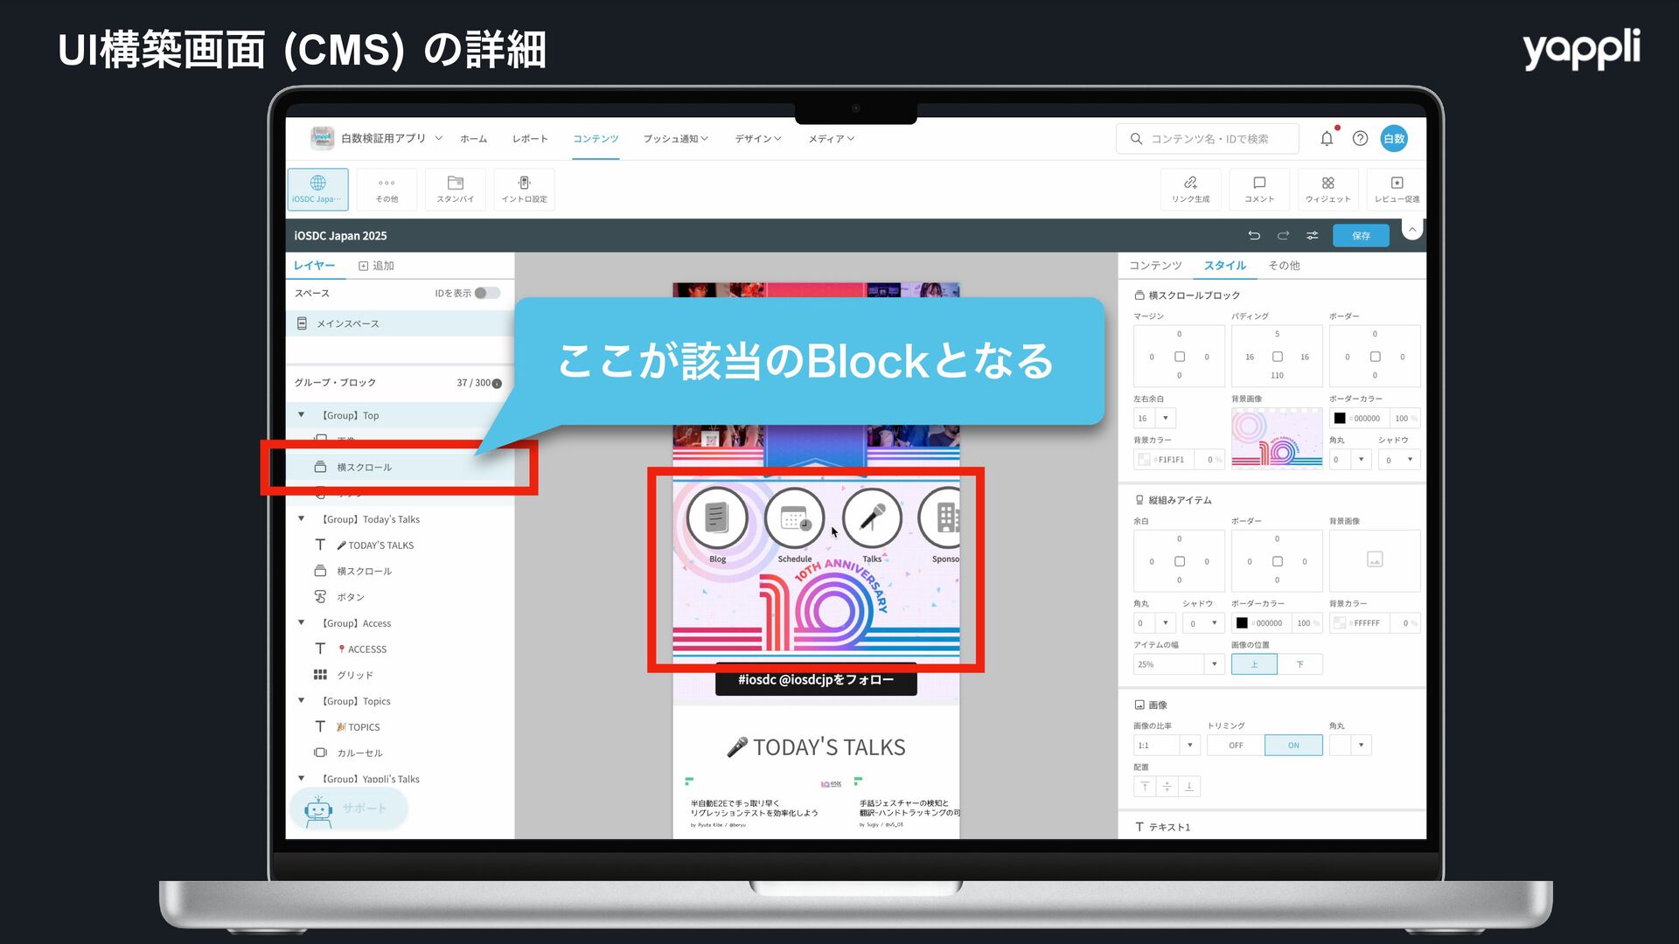Toggle the マージン link-sides checkbox
The height and width of the screenshot is (944, 1679).
coord(1179,357)
